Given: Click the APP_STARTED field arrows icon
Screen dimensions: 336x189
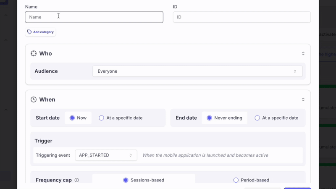Looking at the screenshot, I should 131,155.
